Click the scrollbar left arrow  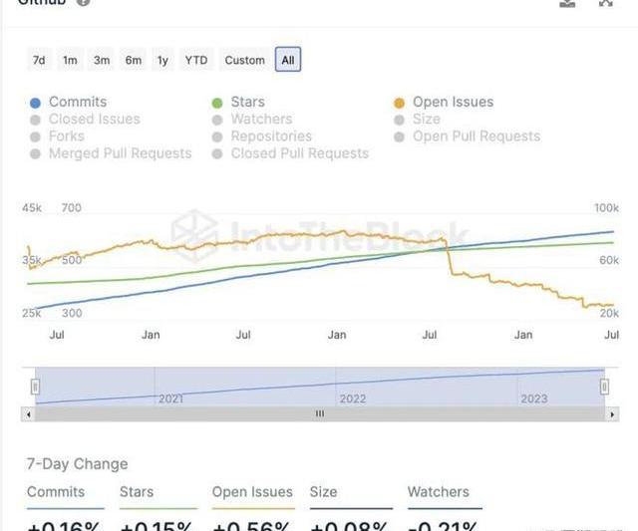(28, 413)
